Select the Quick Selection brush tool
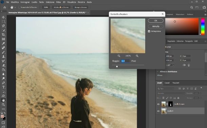This screenshot has height=128, width=207. point(3,30)
